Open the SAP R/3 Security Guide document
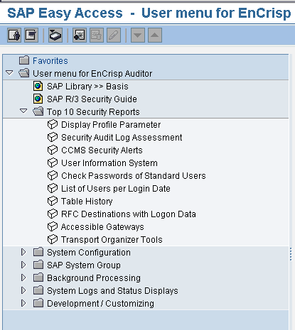295x330 pixels. pyautogui.click(x=92, y=99)
